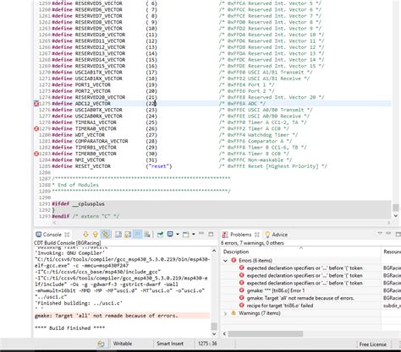Go to previous error in Console toolbar

(x=95, y=234)
